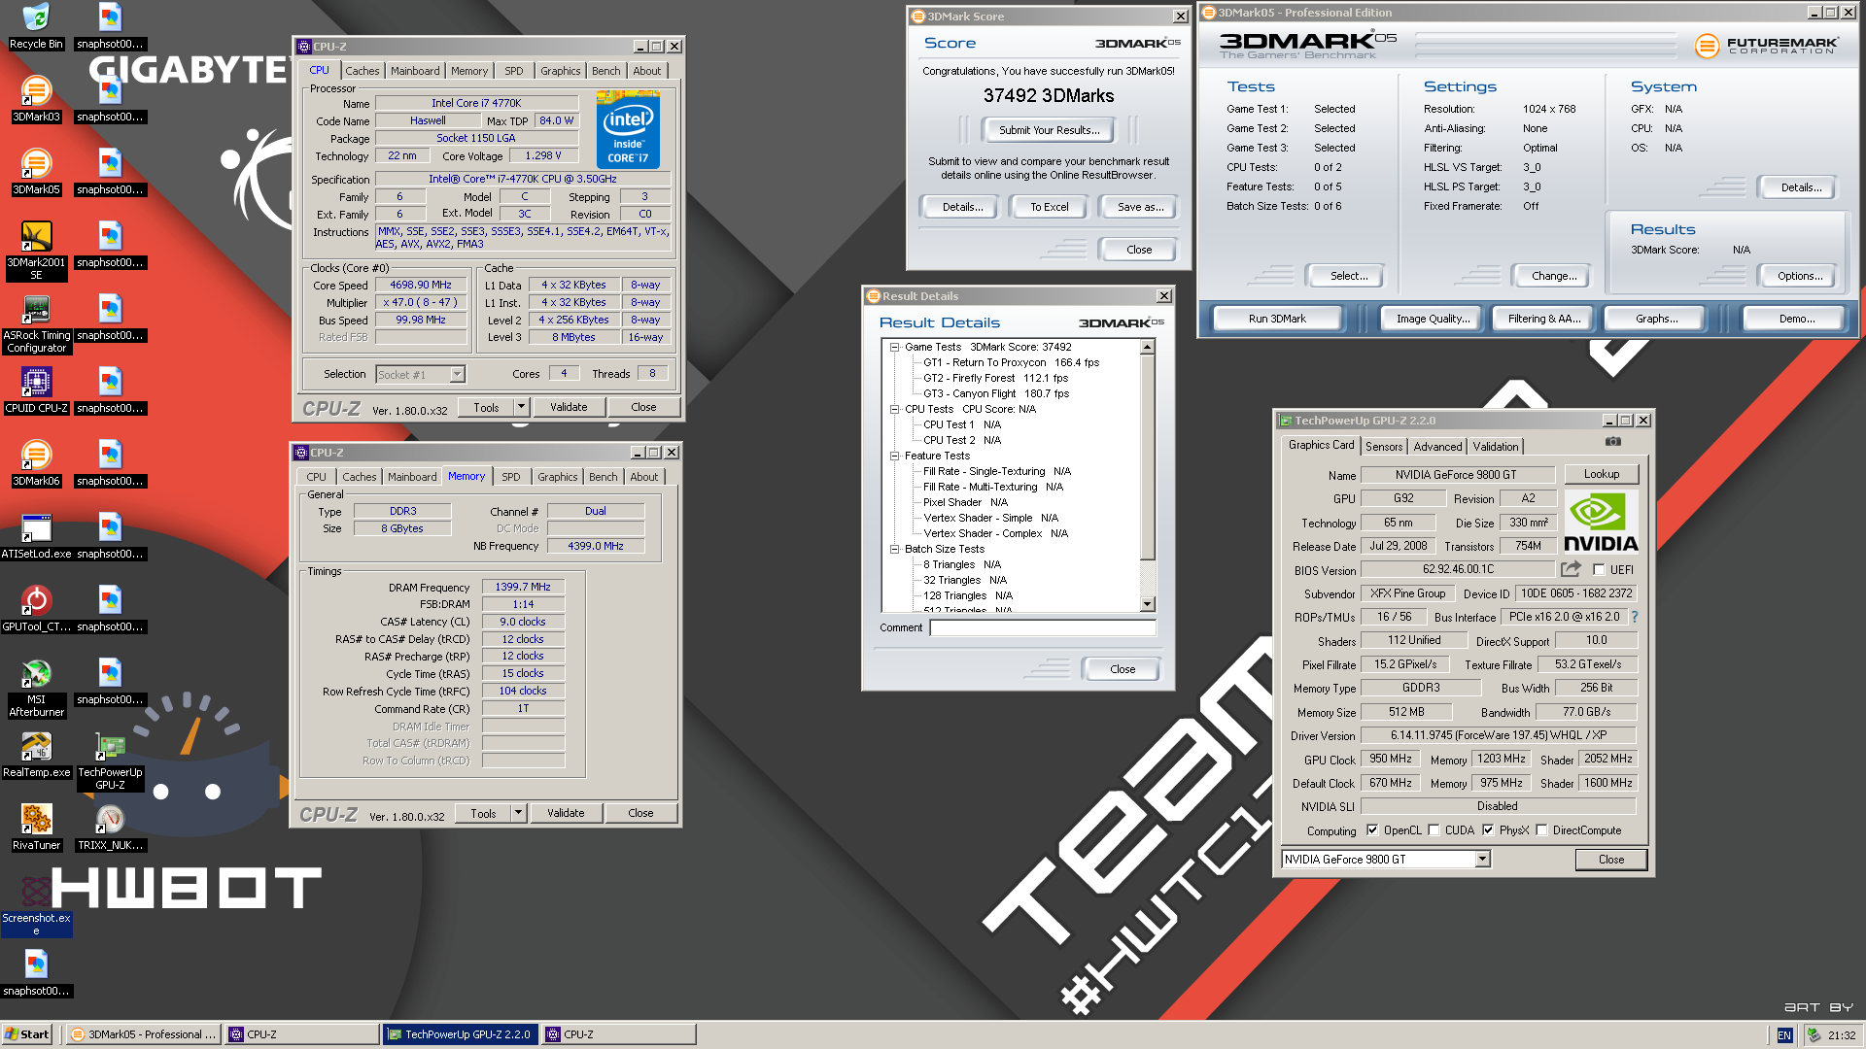Collapse the Batch Size Tests tree node
Image resolution: width=1866 pixels, height=1049 pixels.
click(895, 549)
